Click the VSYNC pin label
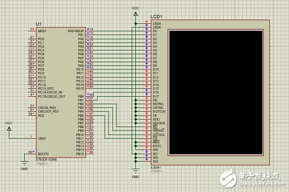The image size is (289, 192). (x=158, y=107)
